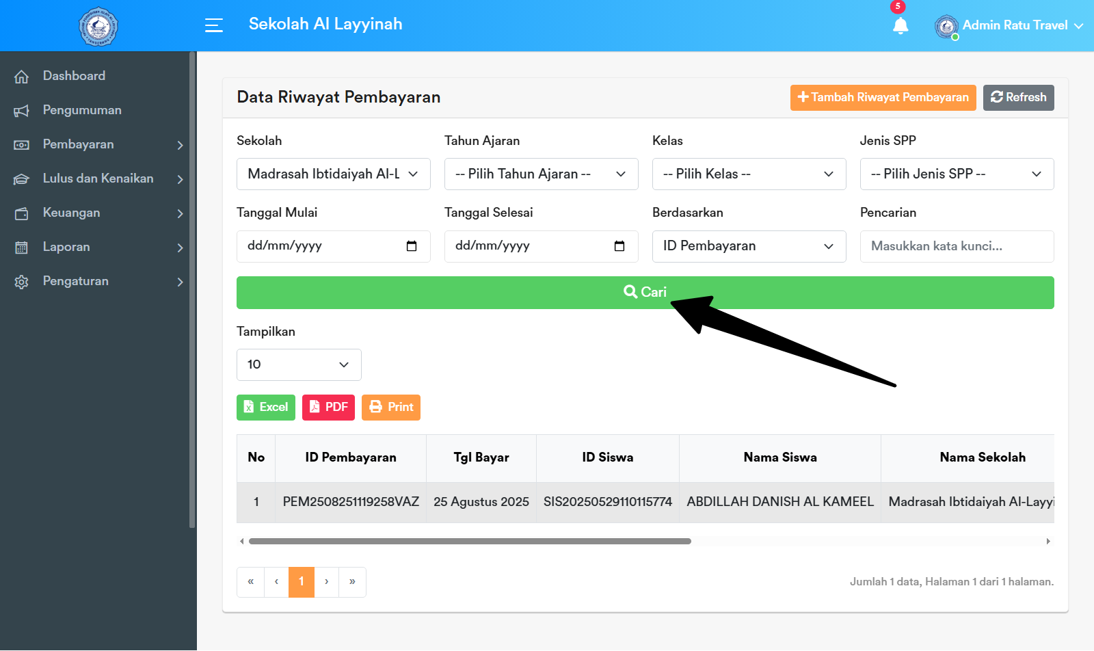The image size is (1094, 651).
Task: Open the Pilih Kelas dropdown
Action: [x=749, y=174]
